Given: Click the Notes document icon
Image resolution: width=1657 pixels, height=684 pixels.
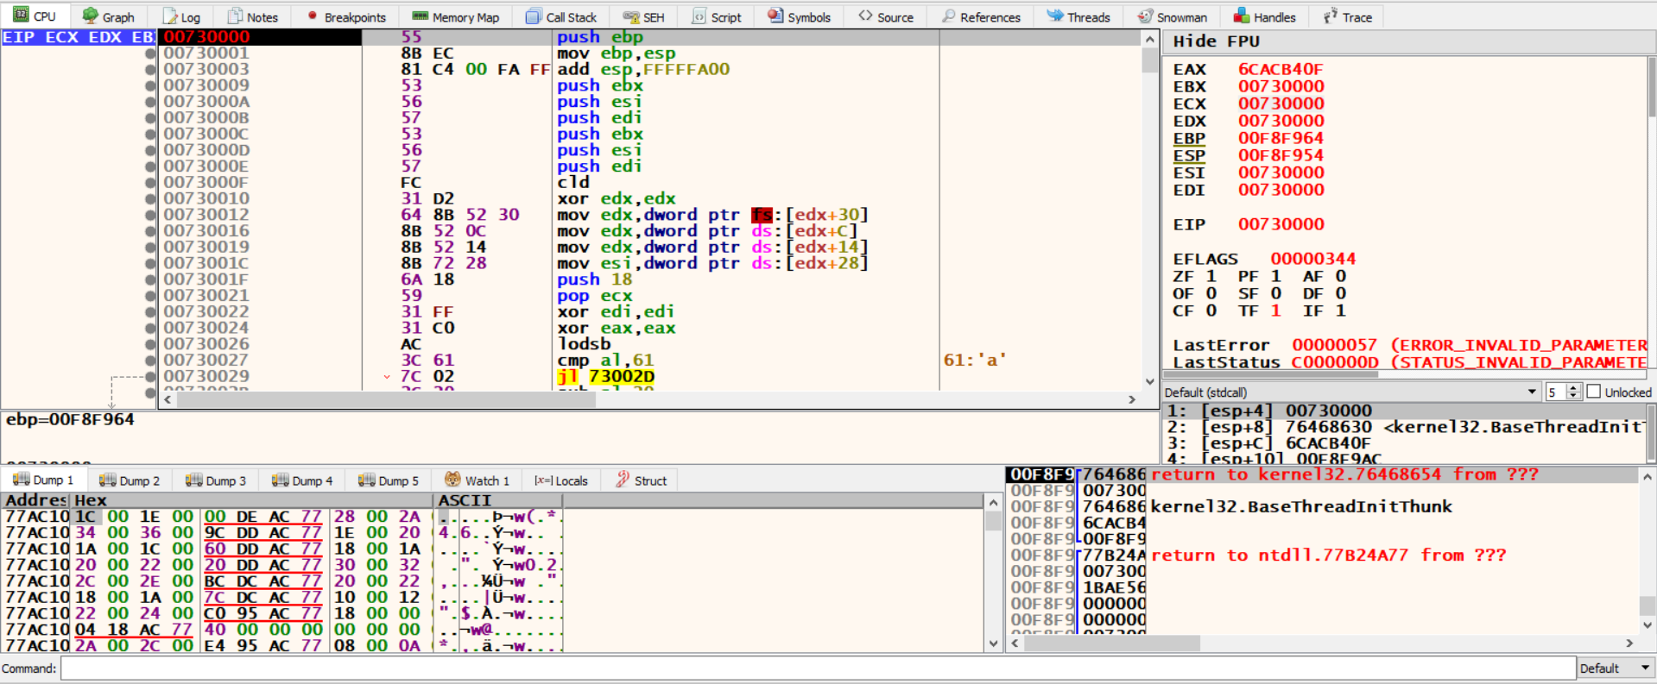Looking at the screenshot, I should tap(234, 16).
